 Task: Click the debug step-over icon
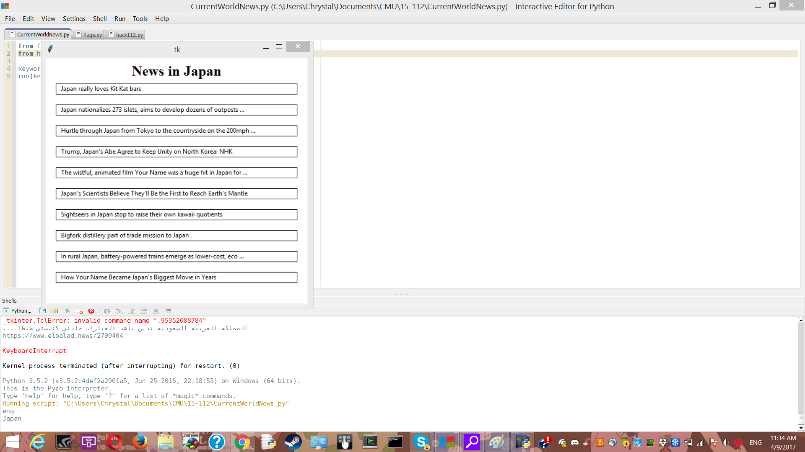point(107,311)
